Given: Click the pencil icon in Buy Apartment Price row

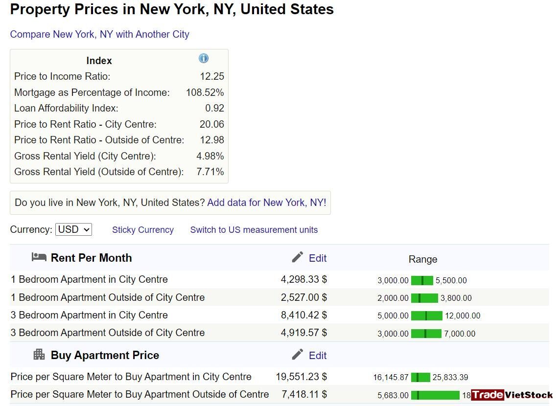Looking at the screenshot, I should 297,354.
